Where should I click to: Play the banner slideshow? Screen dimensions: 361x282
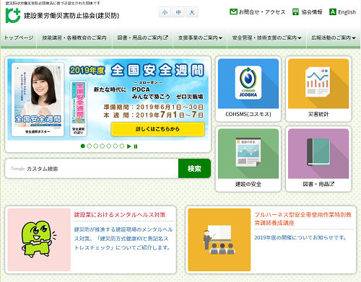tap(129, 146)
